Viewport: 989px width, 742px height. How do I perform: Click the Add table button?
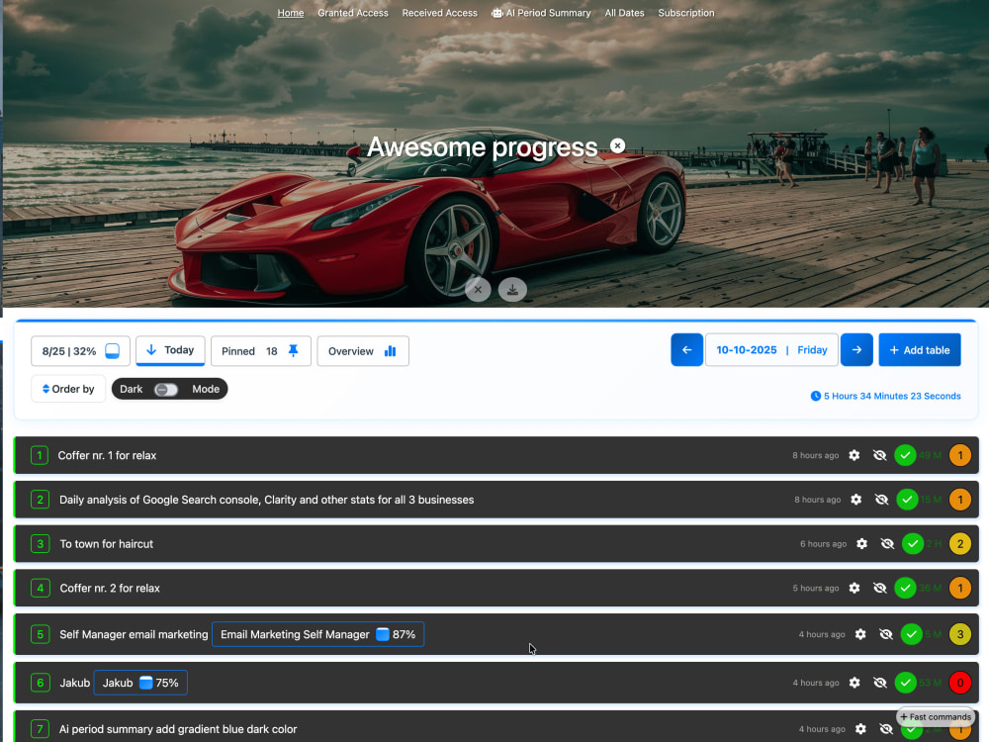coord(920,349)
